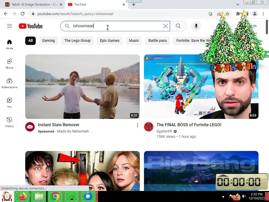Screen dimensions: 269x202
Task: Close the 00:00:00 timer widget
Action: tap(266, 175)
